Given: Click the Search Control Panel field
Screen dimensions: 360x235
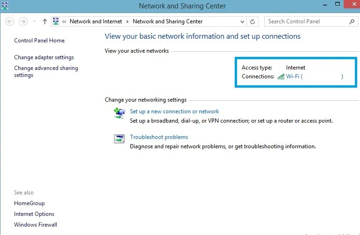Looking at the screenshot, I should coord(306,21).
